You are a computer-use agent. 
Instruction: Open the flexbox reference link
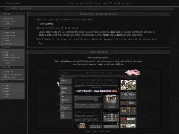point(106,35)
